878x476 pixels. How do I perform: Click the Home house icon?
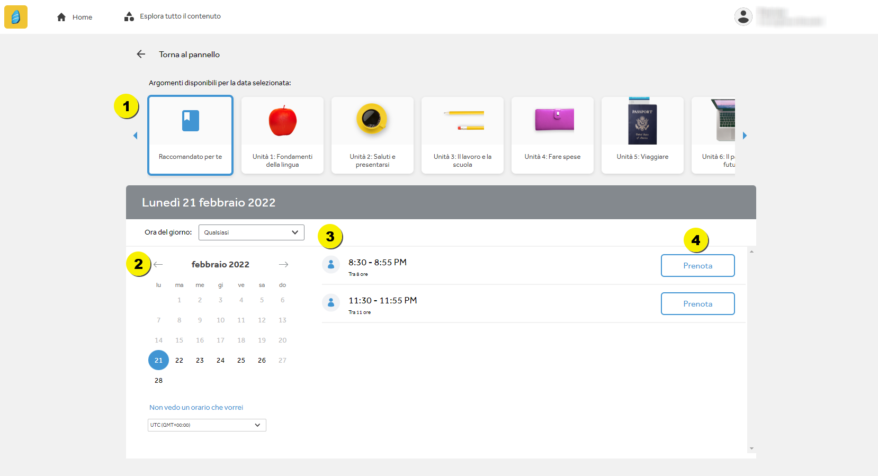coord(61,17)
